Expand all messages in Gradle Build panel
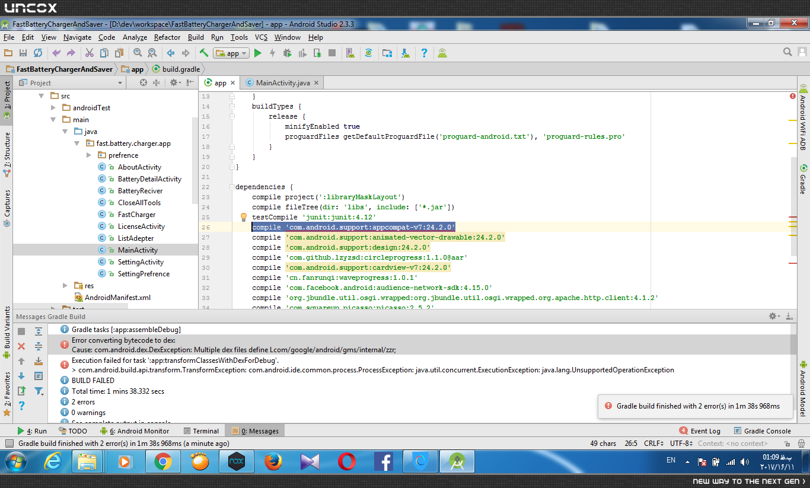 [39, 331]
